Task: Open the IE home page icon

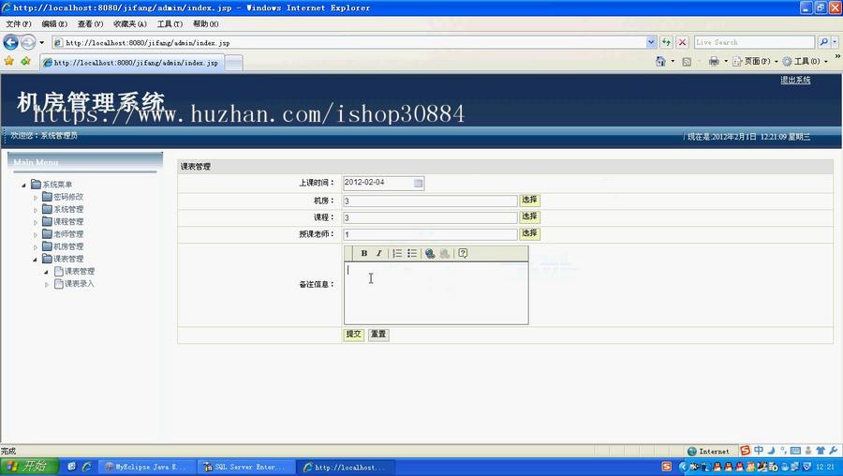Action: [x=660, y=61]
